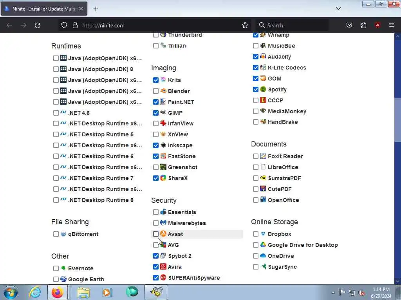Check the Java (AdoptOpenJDK) 8 checkbox
The width and height of the screenshot is (401, 300).
click(56, 69)
